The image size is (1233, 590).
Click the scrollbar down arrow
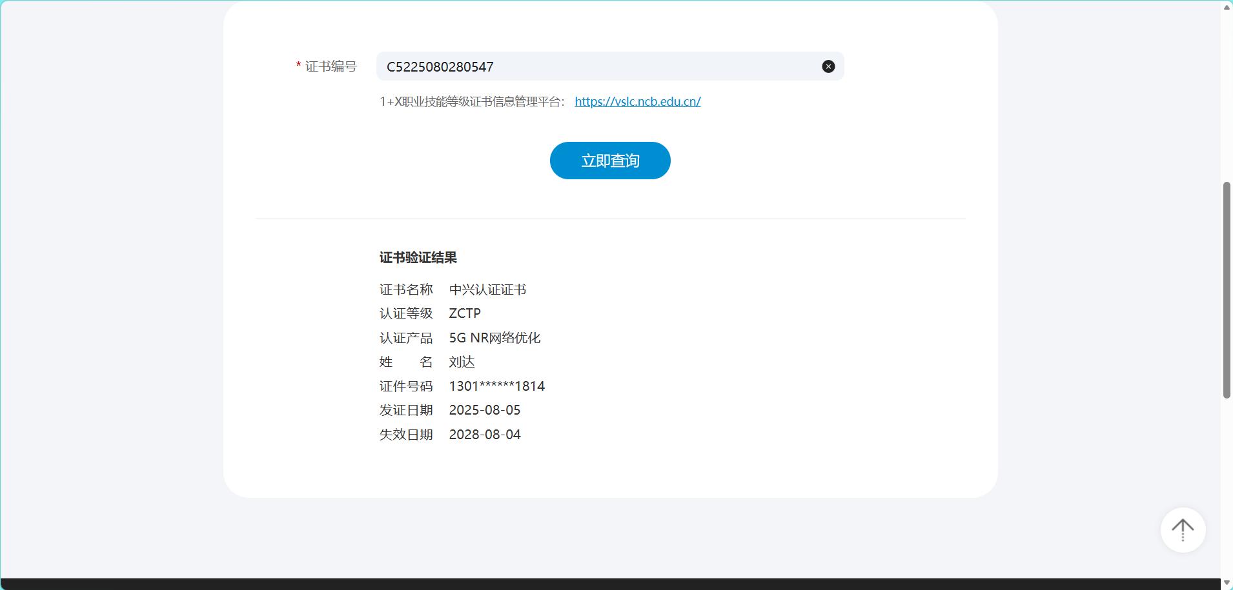[x=1227, y=583]
